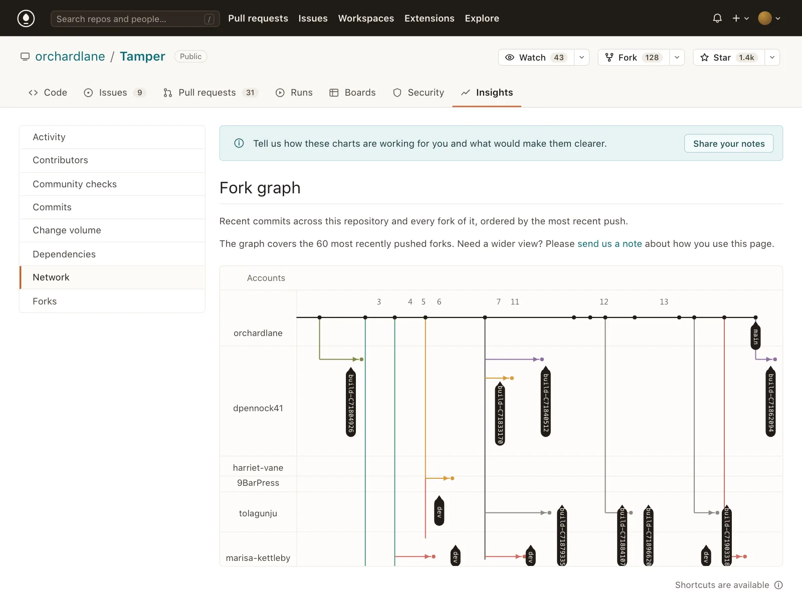Click the build-C71879335 tag
802x601 pixels.
pos(562,536)
